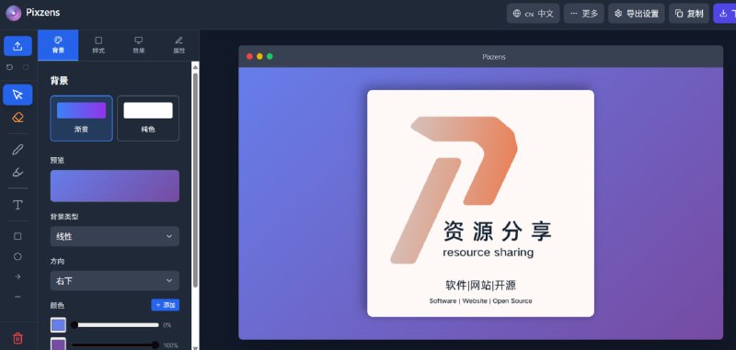Click the Pixzens logo icon
This screenshot has width=736, height=350.
click(x=13, y=13)
